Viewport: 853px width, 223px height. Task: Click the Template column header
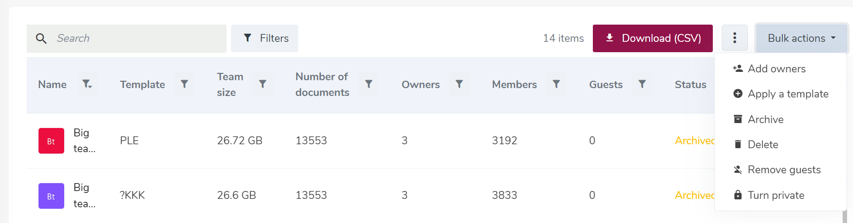pyautogui.click(x=142, y=85)
